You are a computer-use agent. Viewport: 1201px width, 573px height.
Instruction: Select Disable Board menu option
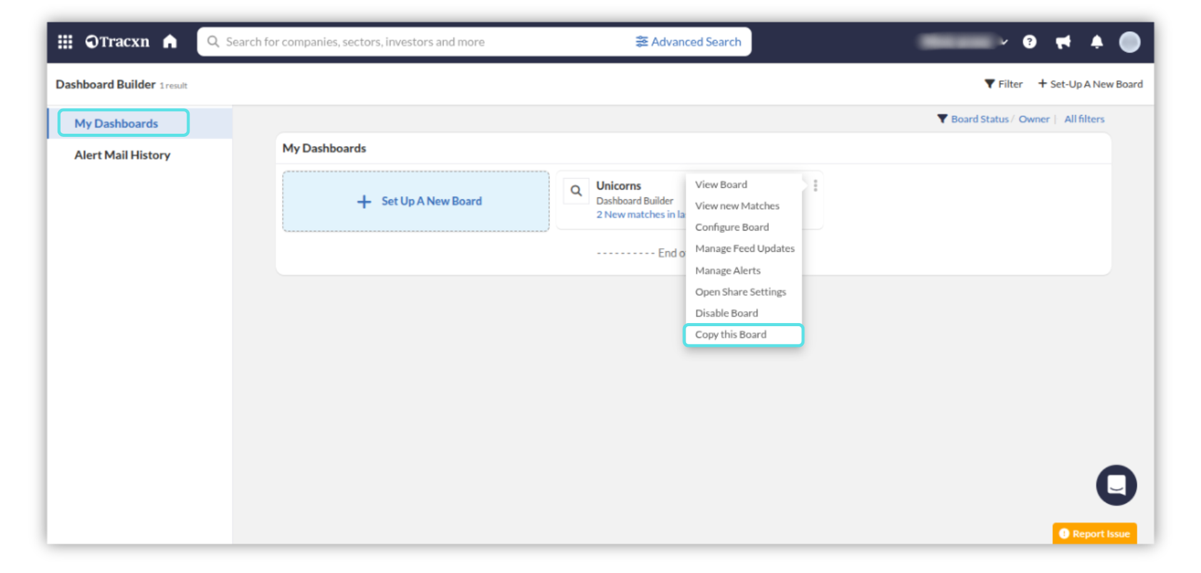726,313
